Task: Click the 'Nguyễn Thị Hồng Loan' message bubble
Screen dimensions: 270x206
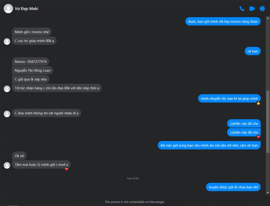Action: click(32, 70)
